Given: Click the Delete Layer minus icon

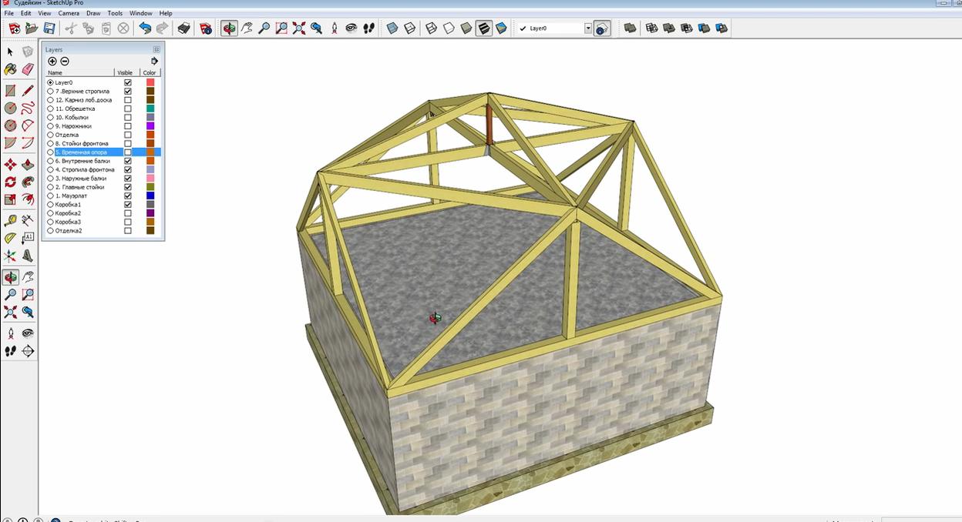Looking at the screenshot, I should click(x=65, y=61).
